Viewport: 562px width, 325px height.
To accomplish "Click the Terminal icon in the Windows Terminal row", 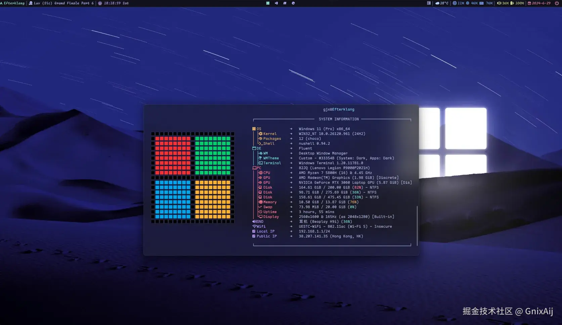I will [261, 163].
